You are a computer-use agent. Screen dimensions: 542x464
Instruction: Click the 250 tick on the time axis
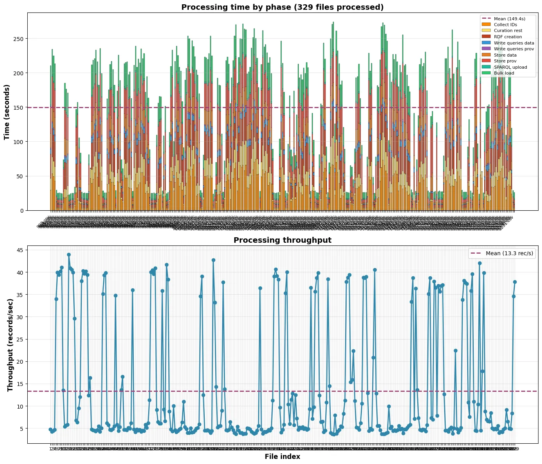click(x=19, y=39)
